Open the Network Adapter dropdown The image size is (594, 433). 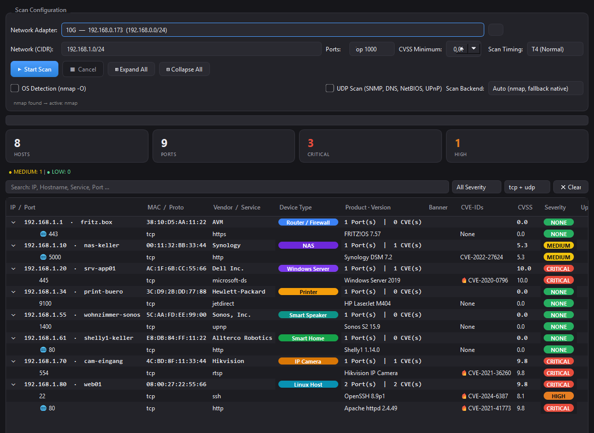[273, 30]
